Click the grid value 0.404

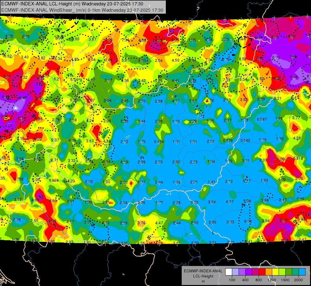[159, 141]
